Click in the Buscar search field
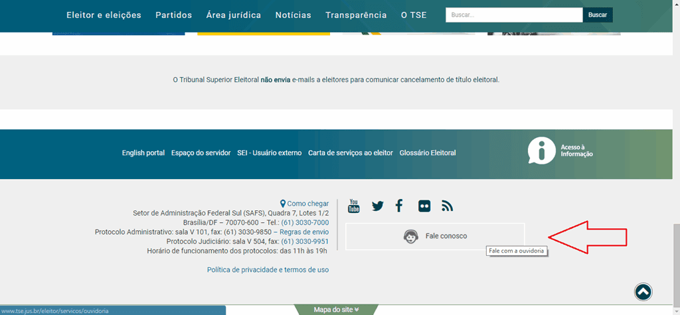 tap(514, 15)
